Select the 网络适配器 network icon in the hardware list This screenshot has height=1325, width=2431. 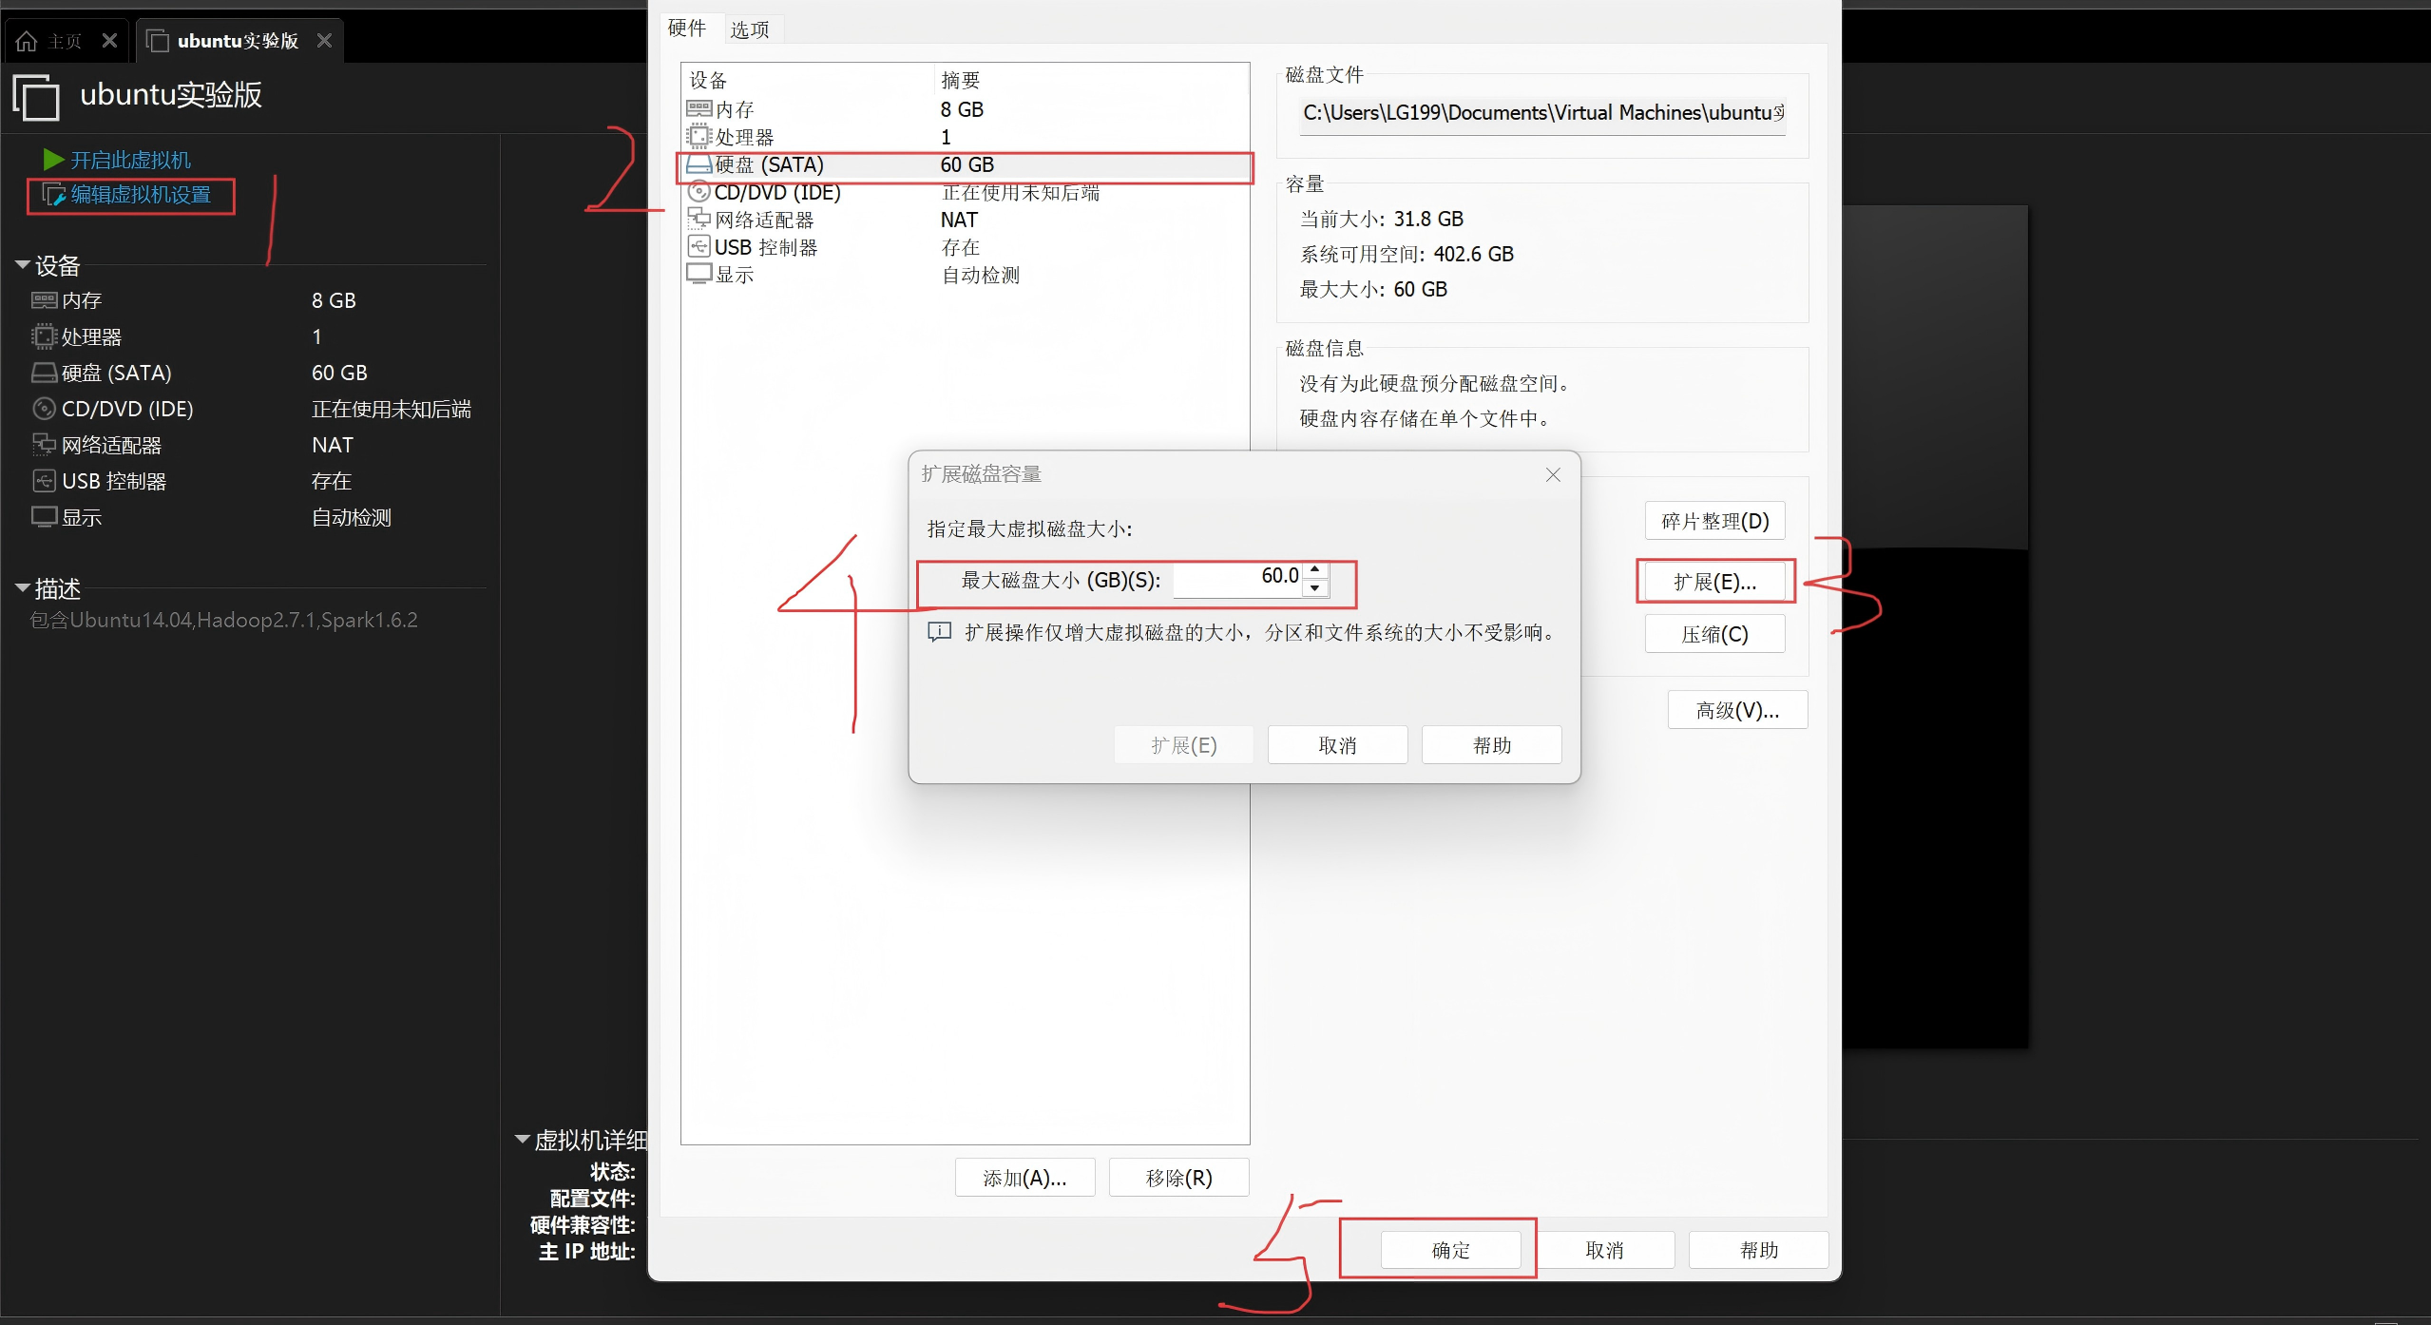699,220
